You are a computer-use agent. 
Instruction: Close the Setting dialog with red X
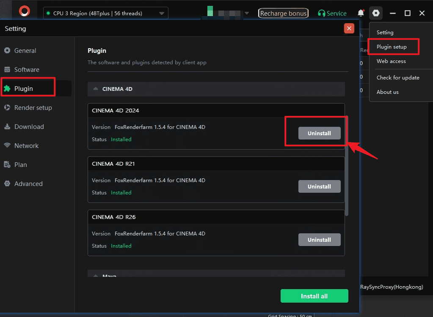349,28
